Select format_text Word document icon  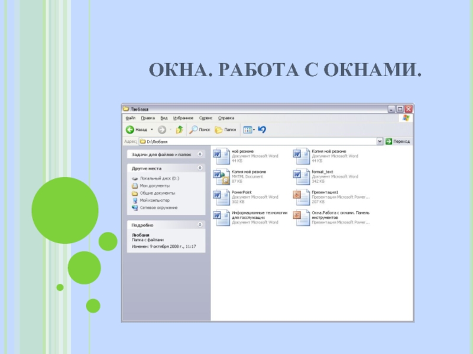coord(302,176)
